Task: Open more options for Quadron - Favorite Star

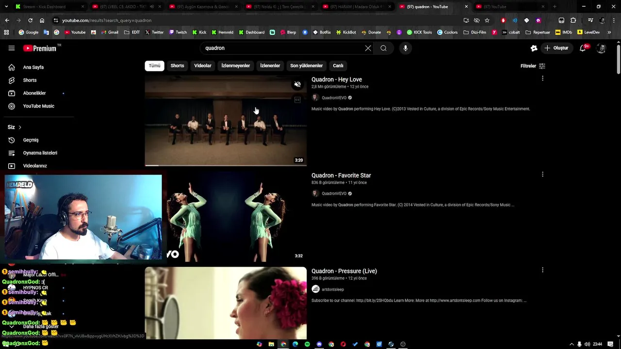Action: (x=542, y=174)
